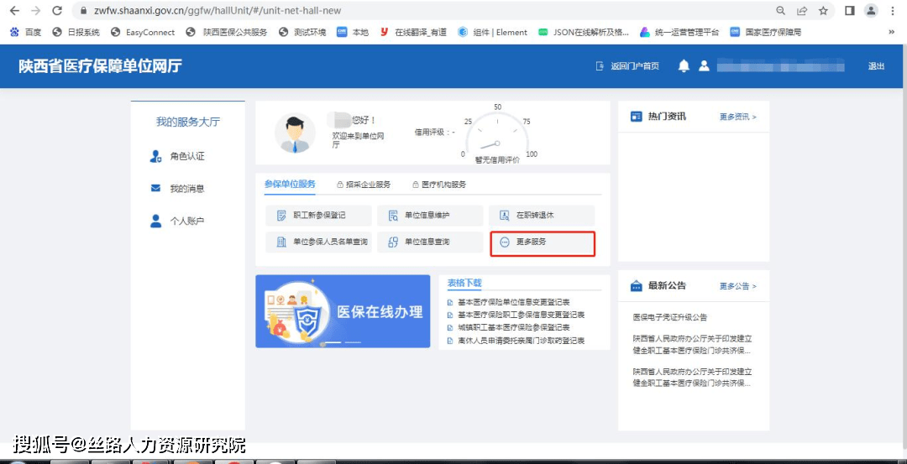Click 更多服务 button
Image resolution: width=907 pixels, height=464 pixels.
click(x=542, y=243)
